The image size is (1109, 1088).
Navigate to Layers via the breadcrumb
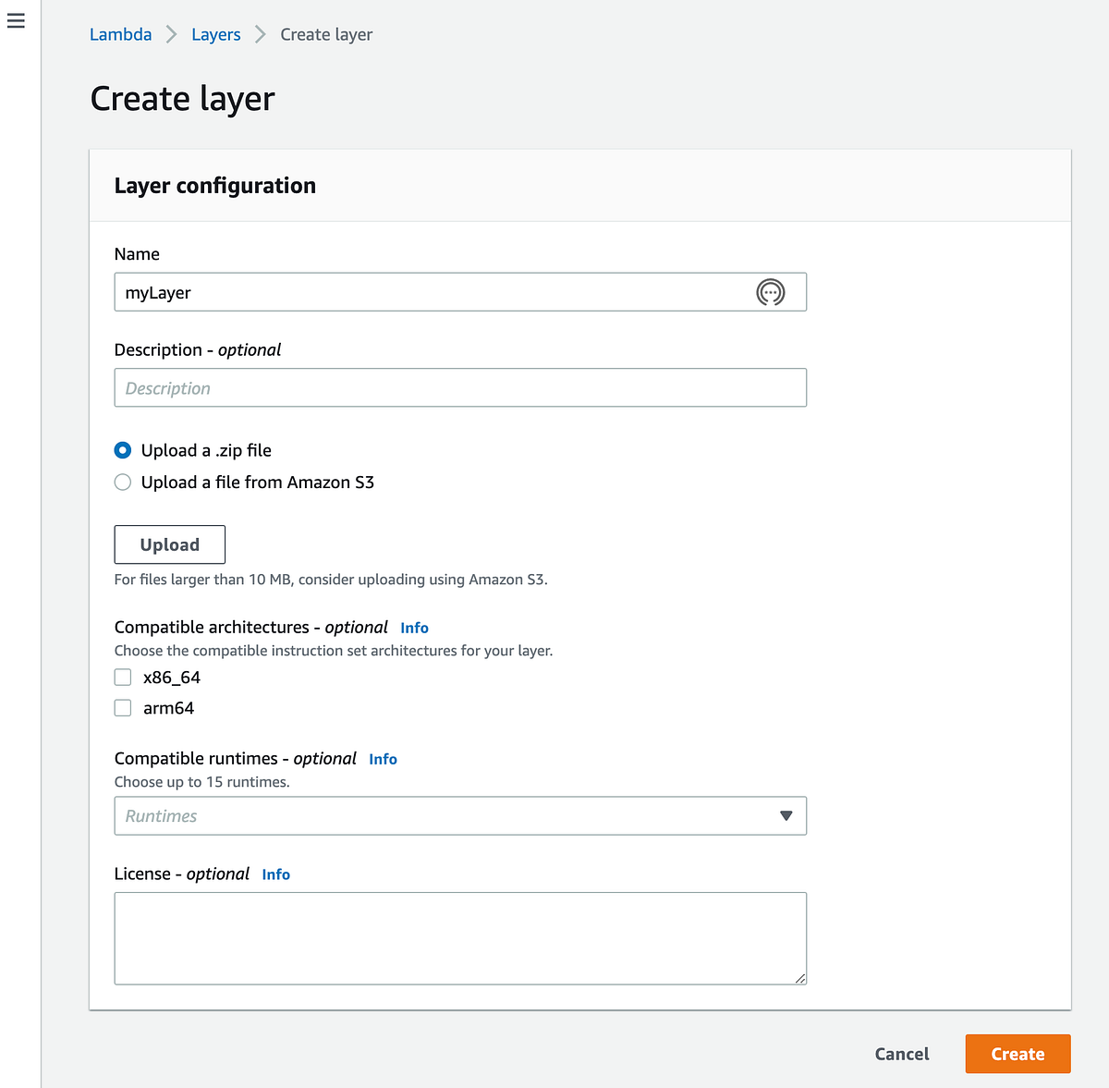[215, 34]
